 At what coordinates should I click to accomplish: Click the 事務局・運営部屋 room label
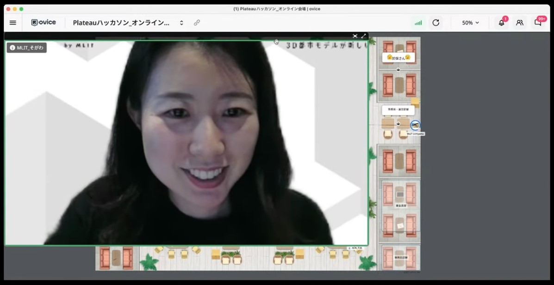click(x=398, y=109)
